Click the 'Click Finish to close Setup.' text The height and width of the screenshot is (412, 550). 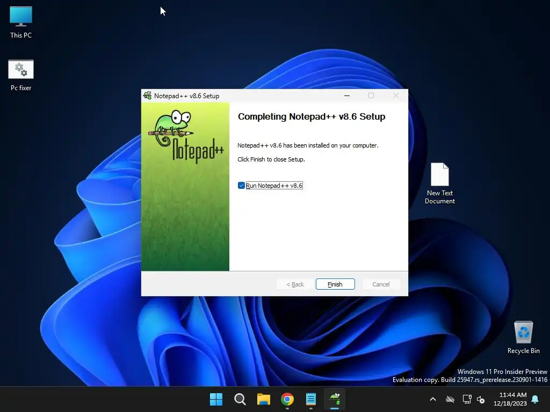tap(271, 159)
